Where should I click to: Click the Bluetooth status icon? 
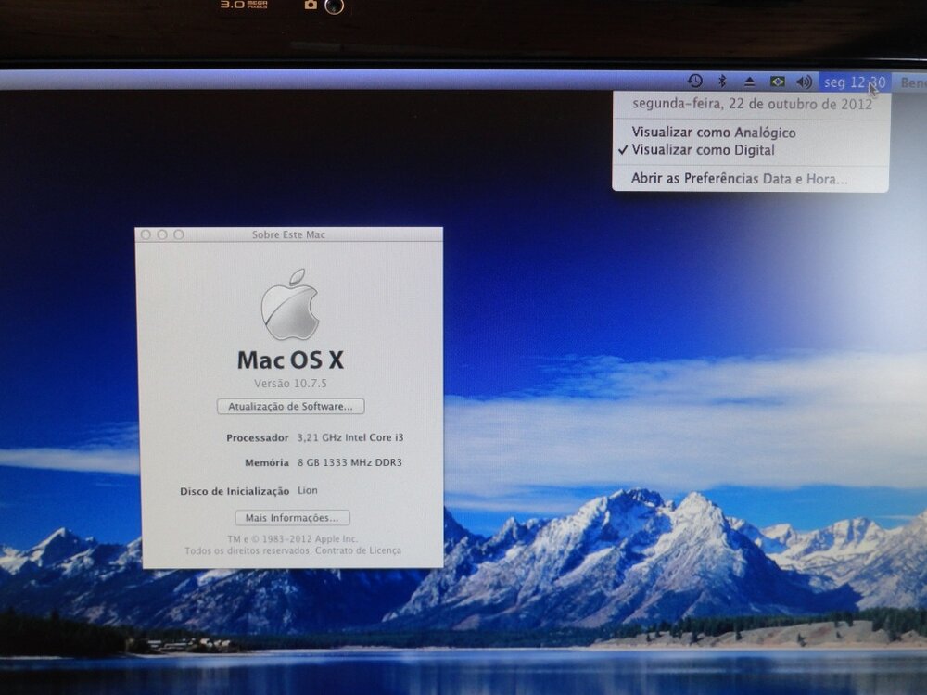point(722,82)
